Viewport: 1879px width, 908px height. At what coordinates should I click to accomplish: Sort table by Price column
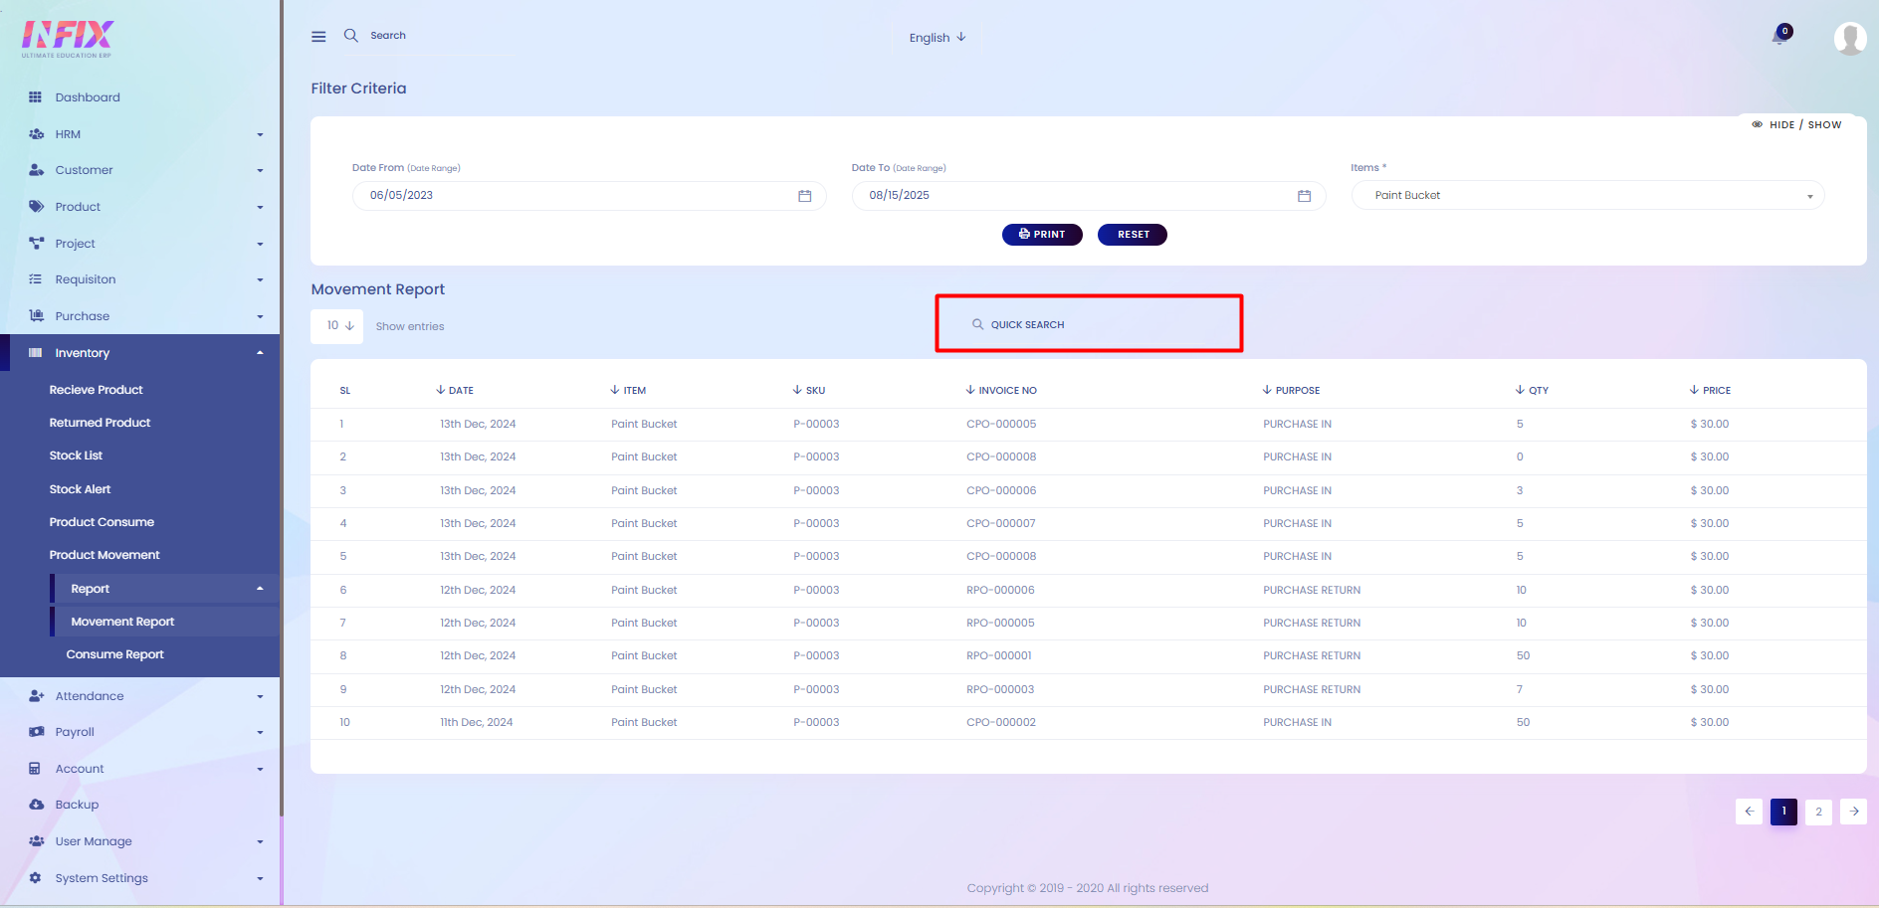[1710, 391]
